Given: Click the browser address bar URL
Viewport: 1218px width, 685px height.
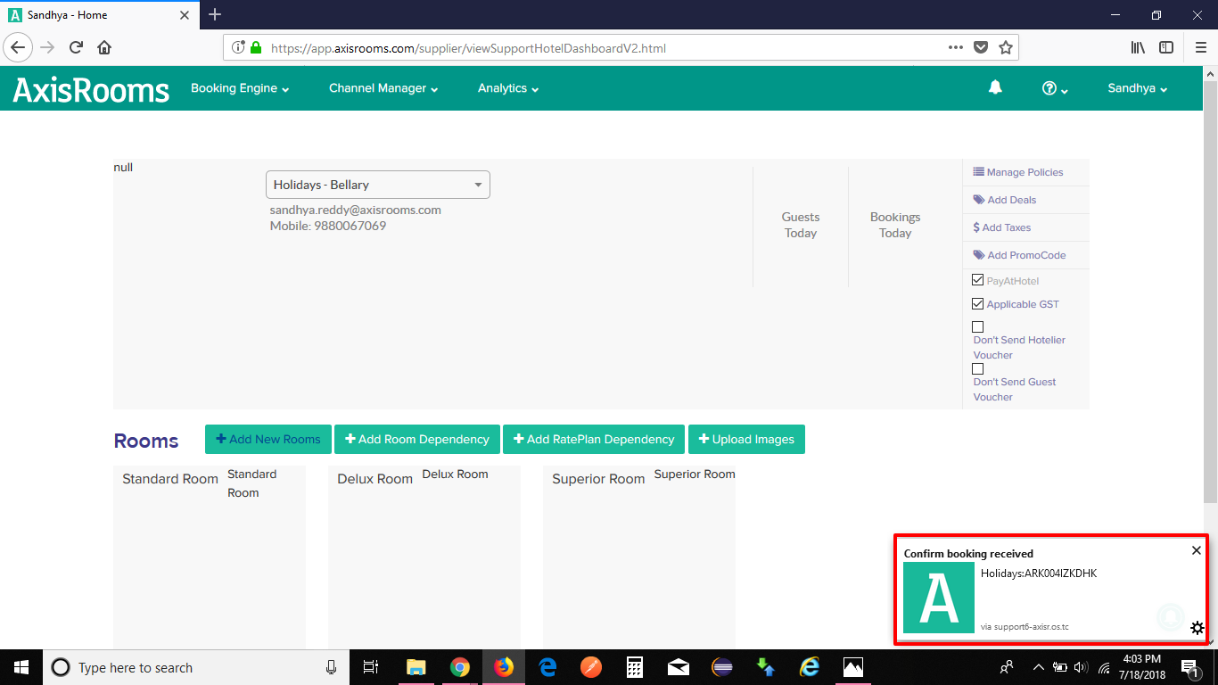Looking at the screenshot, I should coord(468,48).
